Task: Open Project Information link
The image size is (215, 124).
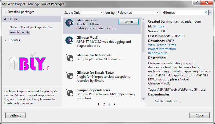Action: [162, 49]
